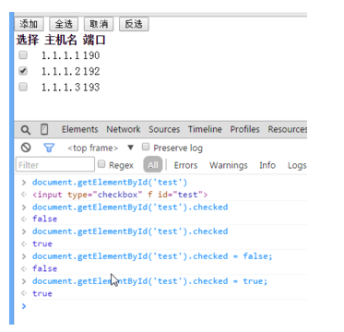The height and width of the screenshot is (332, 344).
Task: Switch to the Network tab
Action: click(124, 129)
